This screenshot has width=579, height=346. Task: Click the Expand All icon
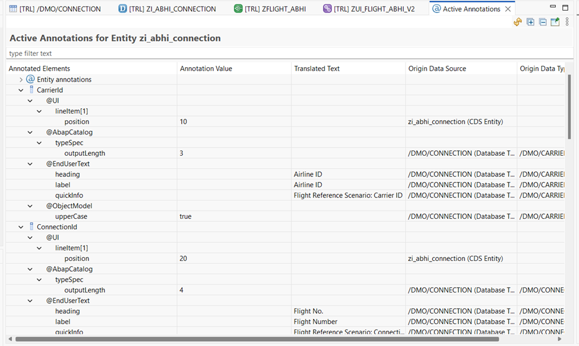tap(530, 22)
